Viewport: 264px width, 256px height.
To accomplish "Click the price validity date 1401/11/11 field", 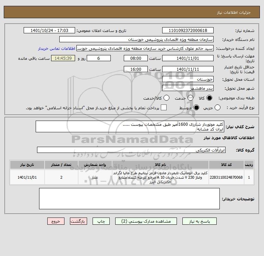I will coord(188,69).
